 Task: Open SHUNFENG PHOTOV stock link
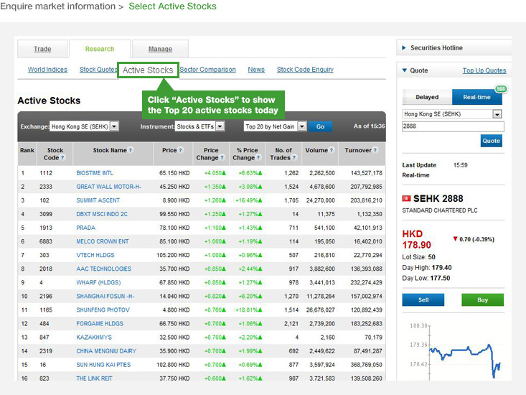103,310
